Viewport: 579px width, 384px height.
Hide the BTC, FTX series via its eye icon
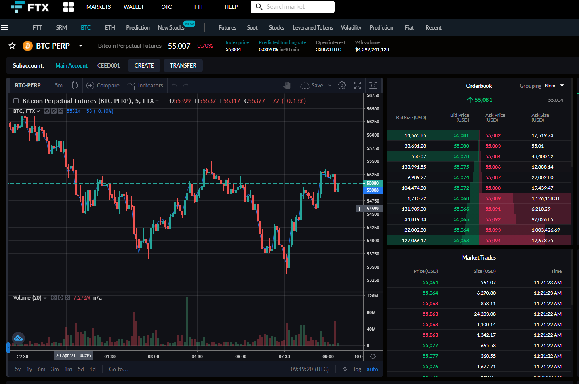(46, 111)
